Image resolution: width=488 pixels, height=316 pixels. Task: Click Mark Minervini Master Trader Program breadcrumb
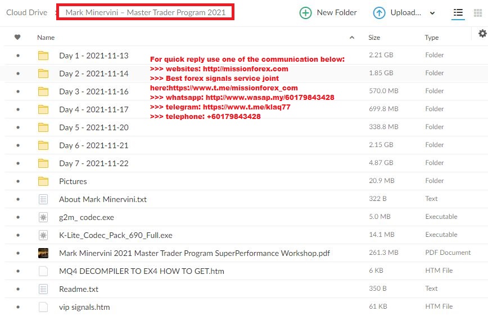[x=146, y=12]
